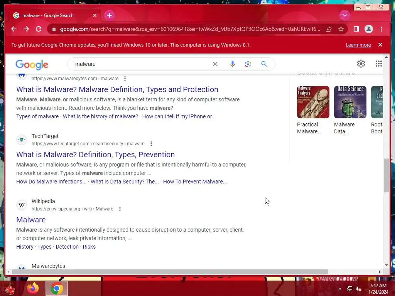Click Chrome icon on the taskbar
This screenshot has width=395, height=296.
click(57, 288)
